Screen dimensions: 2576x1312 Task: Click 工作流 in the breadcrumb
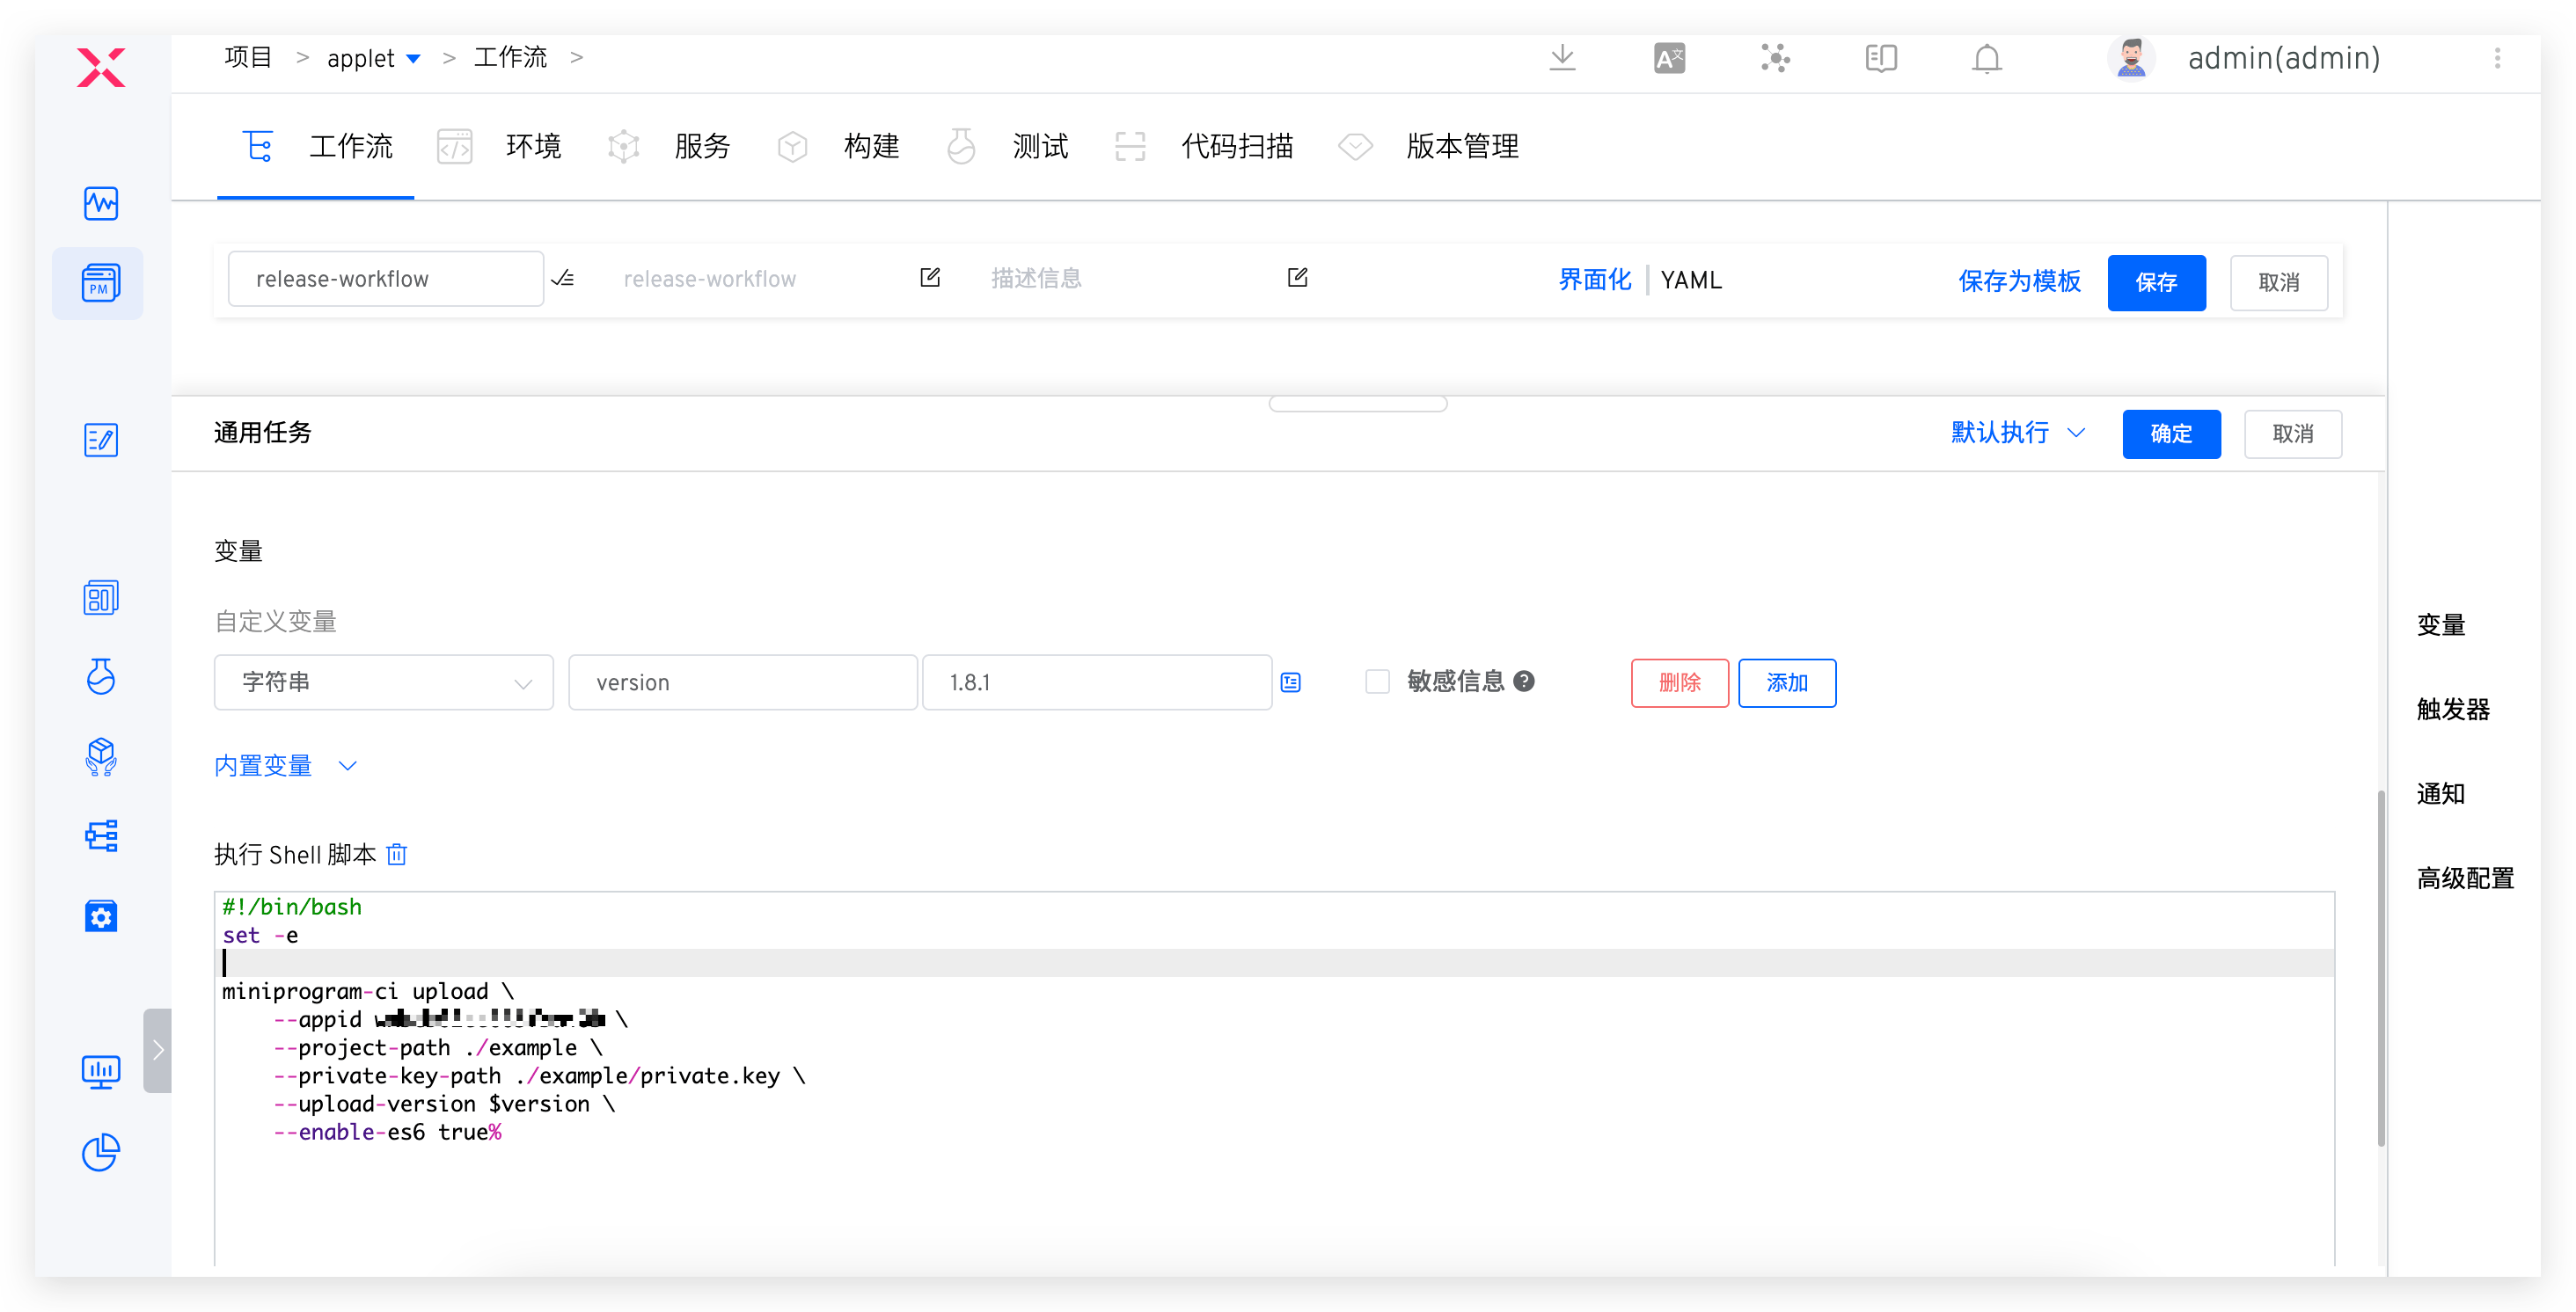[510, 58]
